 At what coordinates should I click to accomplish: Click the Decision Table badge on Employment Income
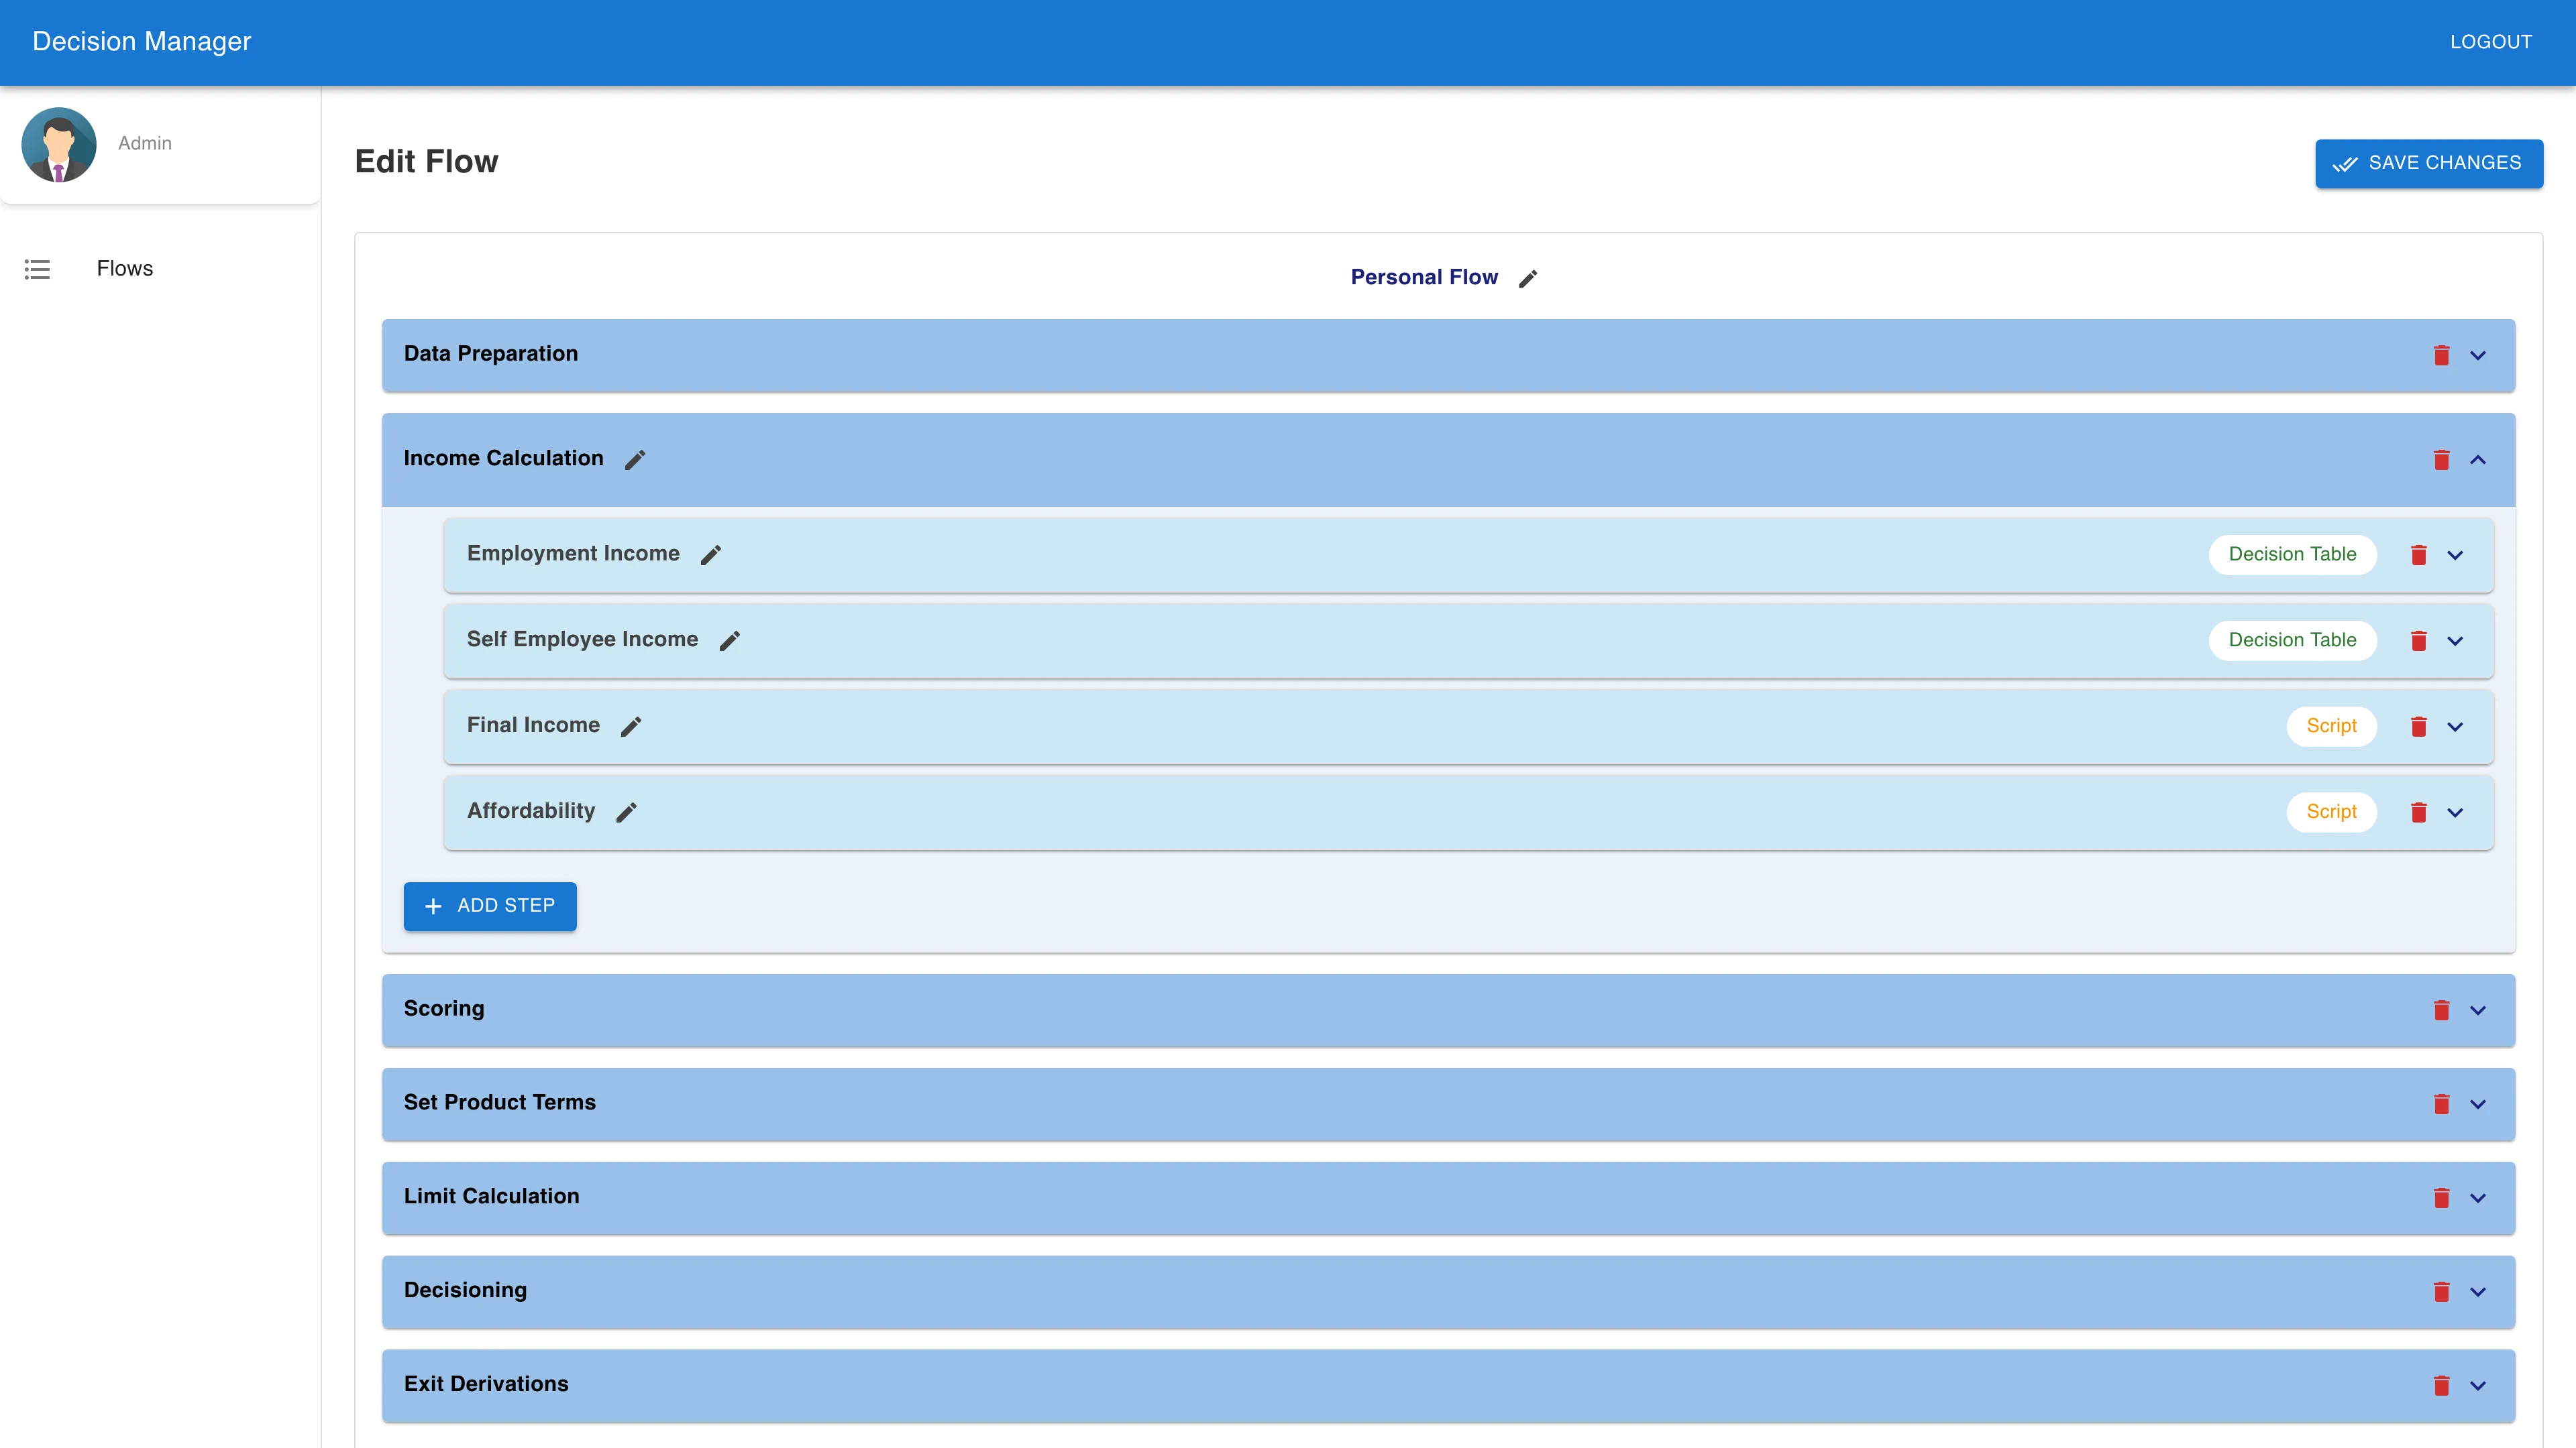2292,554
